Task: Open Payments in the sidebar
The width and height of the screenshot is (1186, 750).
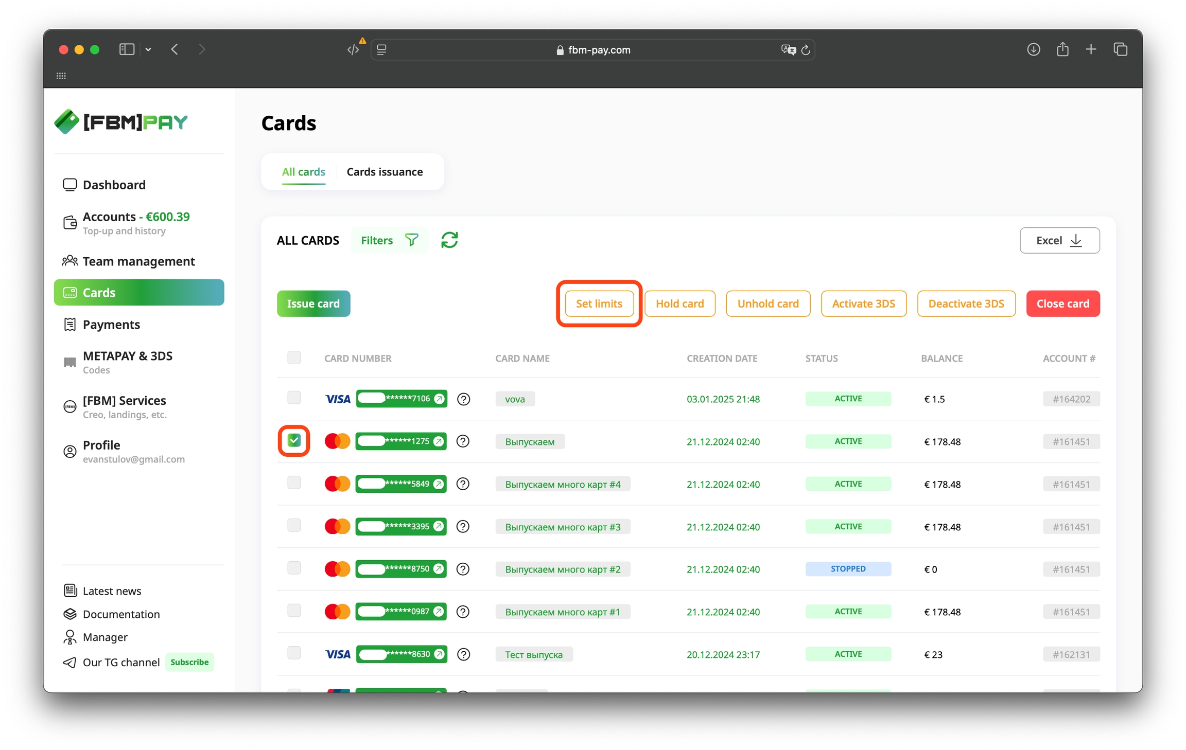Action: point(111,325)
